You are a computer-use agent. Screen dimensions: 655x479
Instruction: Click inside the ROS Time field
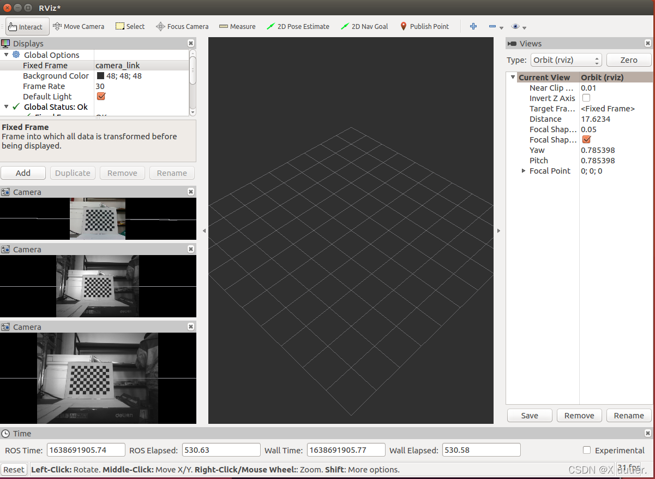click(86, 450)
